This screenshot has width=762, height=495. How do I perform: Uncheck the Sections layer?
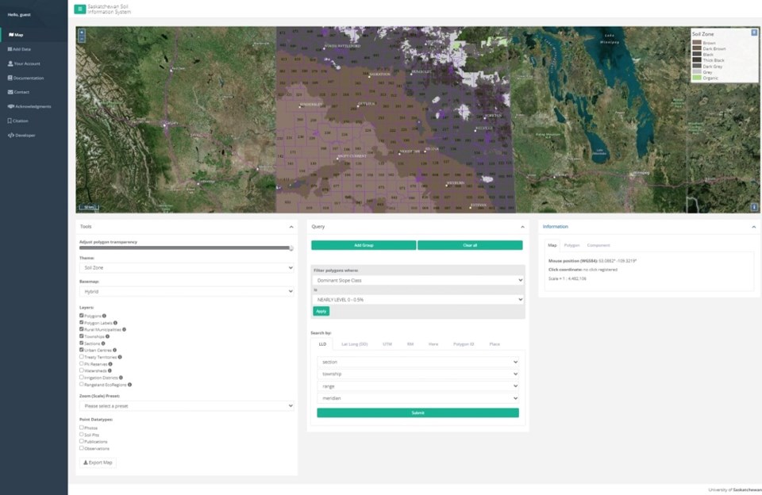(x=82, y=343)
